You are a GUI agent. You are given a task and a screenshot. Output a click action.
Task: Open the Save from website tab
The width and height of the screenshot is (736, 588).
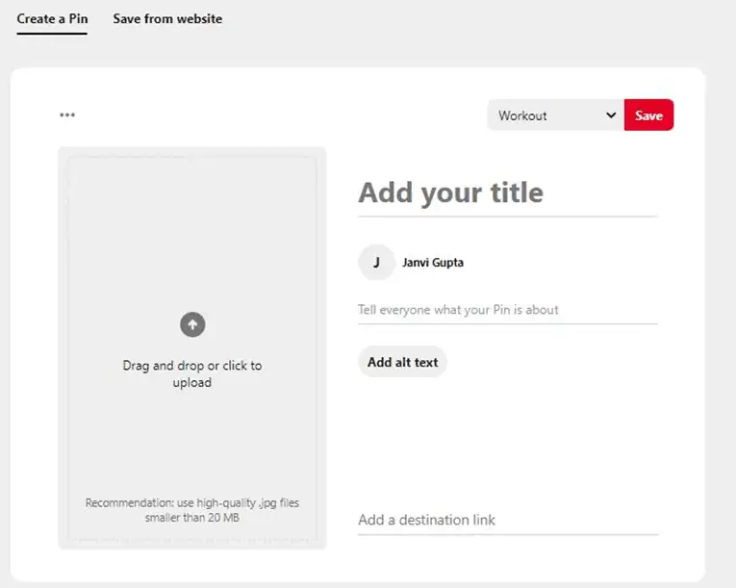tap(167, 19)
